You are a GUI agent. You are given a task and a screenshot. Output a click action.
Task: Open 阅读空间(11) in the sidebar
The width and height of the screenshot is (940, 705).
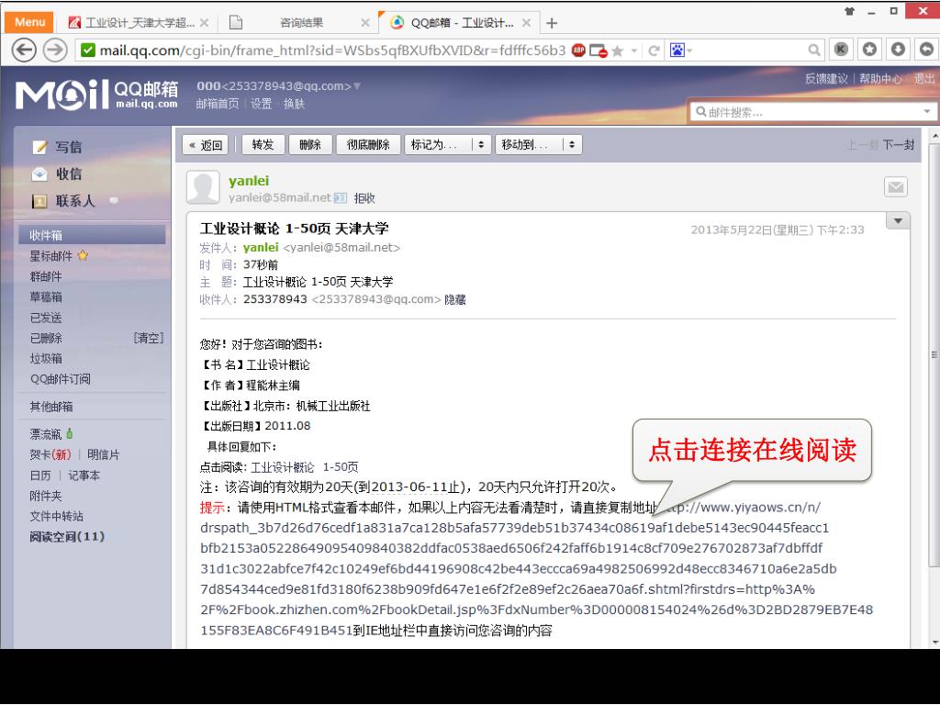[67, 536]
